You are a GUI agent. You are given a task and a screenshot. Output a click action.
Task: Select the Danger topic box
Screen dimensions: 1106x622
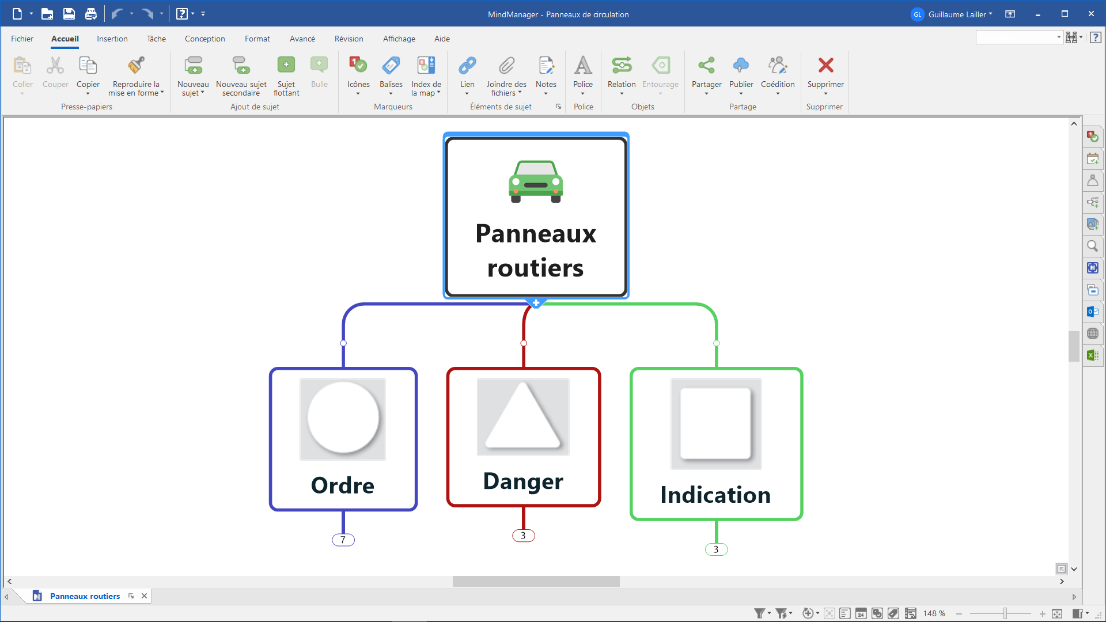(x=523, y=481)
